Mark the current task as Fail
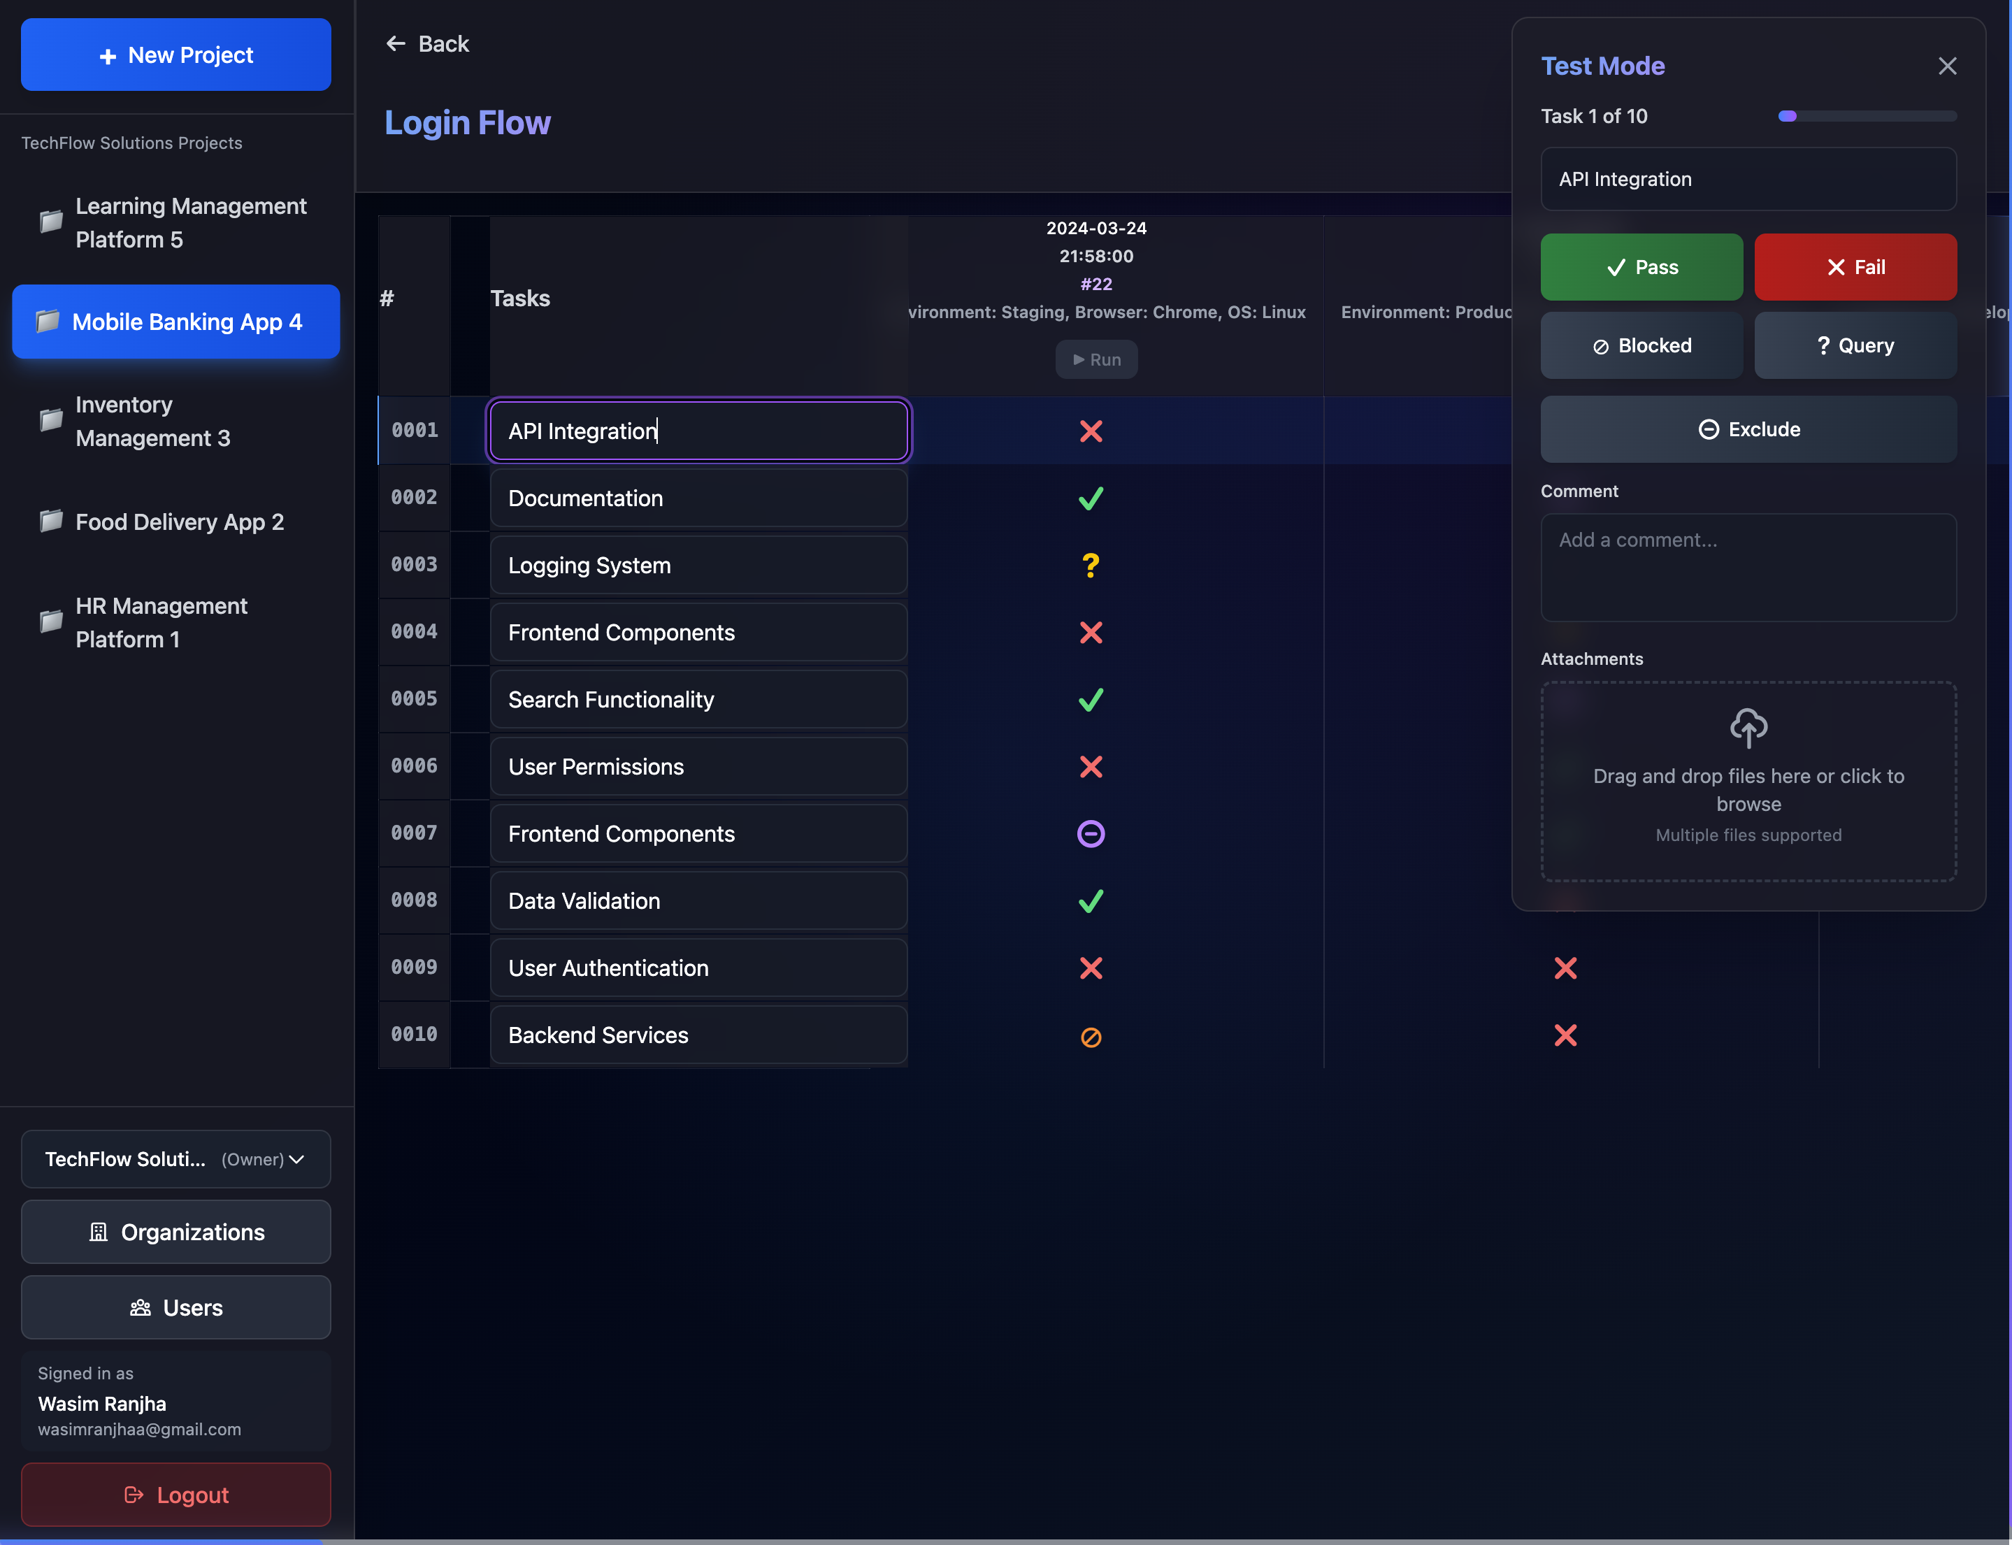 tap(1855, 266)
